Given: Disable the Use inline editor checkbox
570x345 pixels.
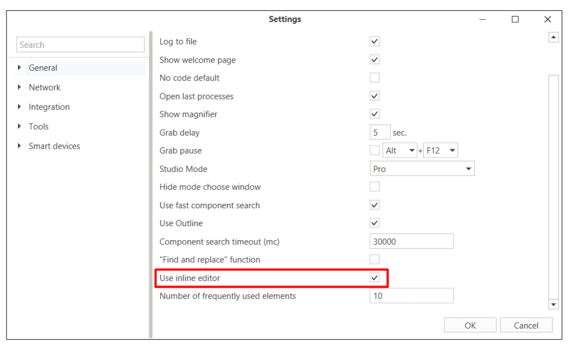Looking at the screenshot, I should [x=375, y=278].
